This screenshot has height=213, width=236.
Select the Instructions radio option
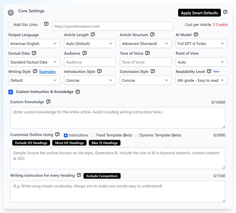66,135
